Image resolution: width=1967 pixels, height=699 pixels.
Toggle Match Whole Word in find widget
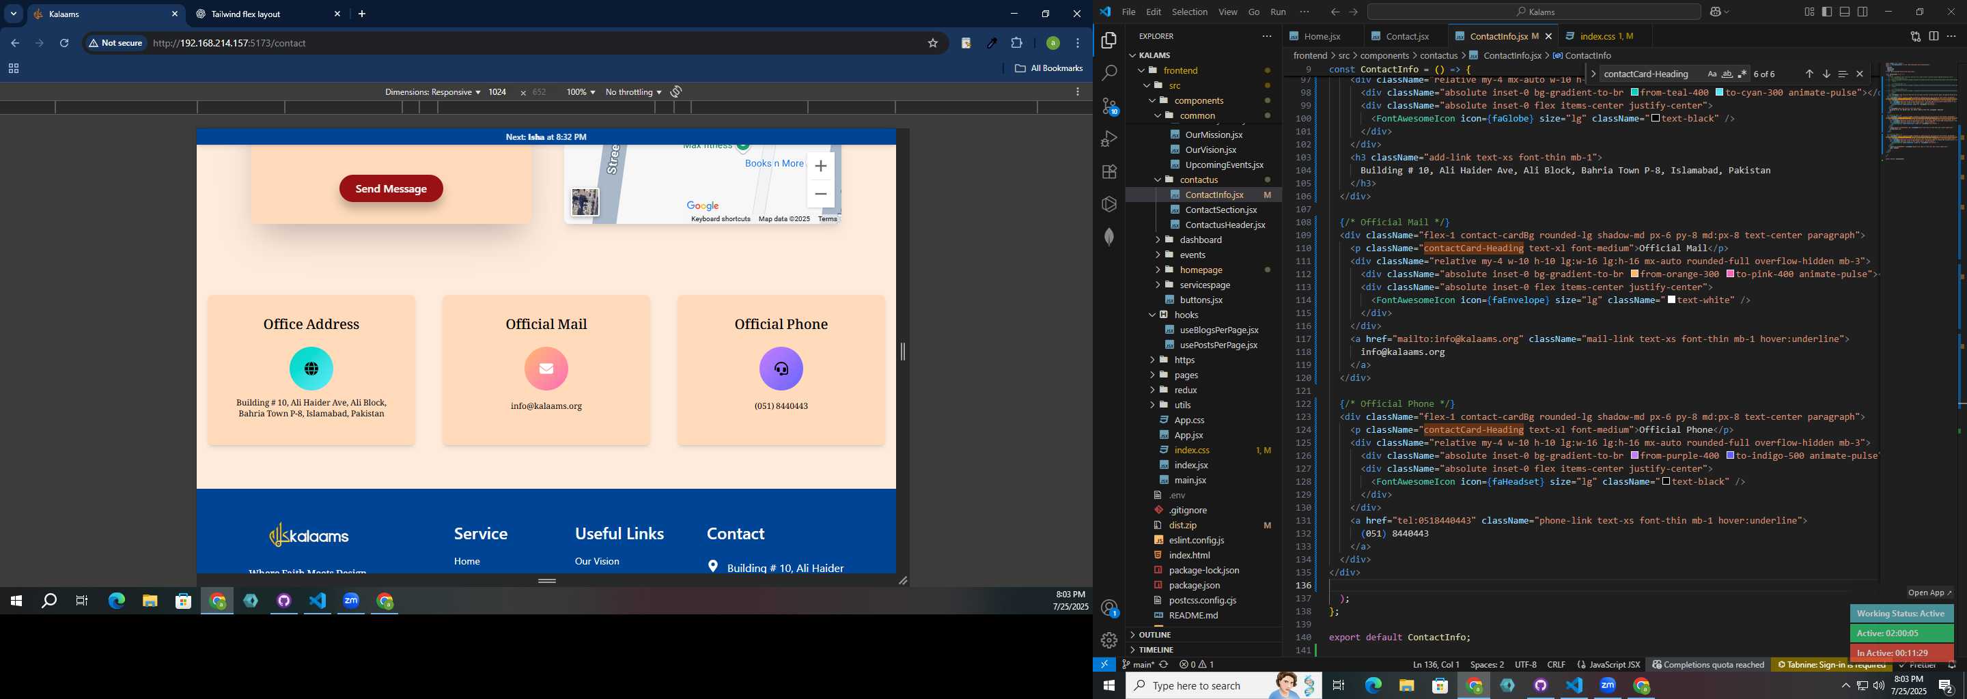click(x=1727, y=74)
